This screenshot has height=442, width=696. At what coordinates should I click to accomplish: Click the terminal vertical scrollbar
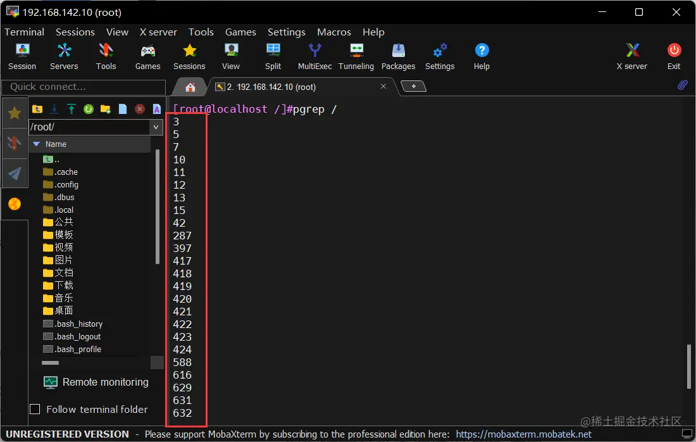coord(689,366)
